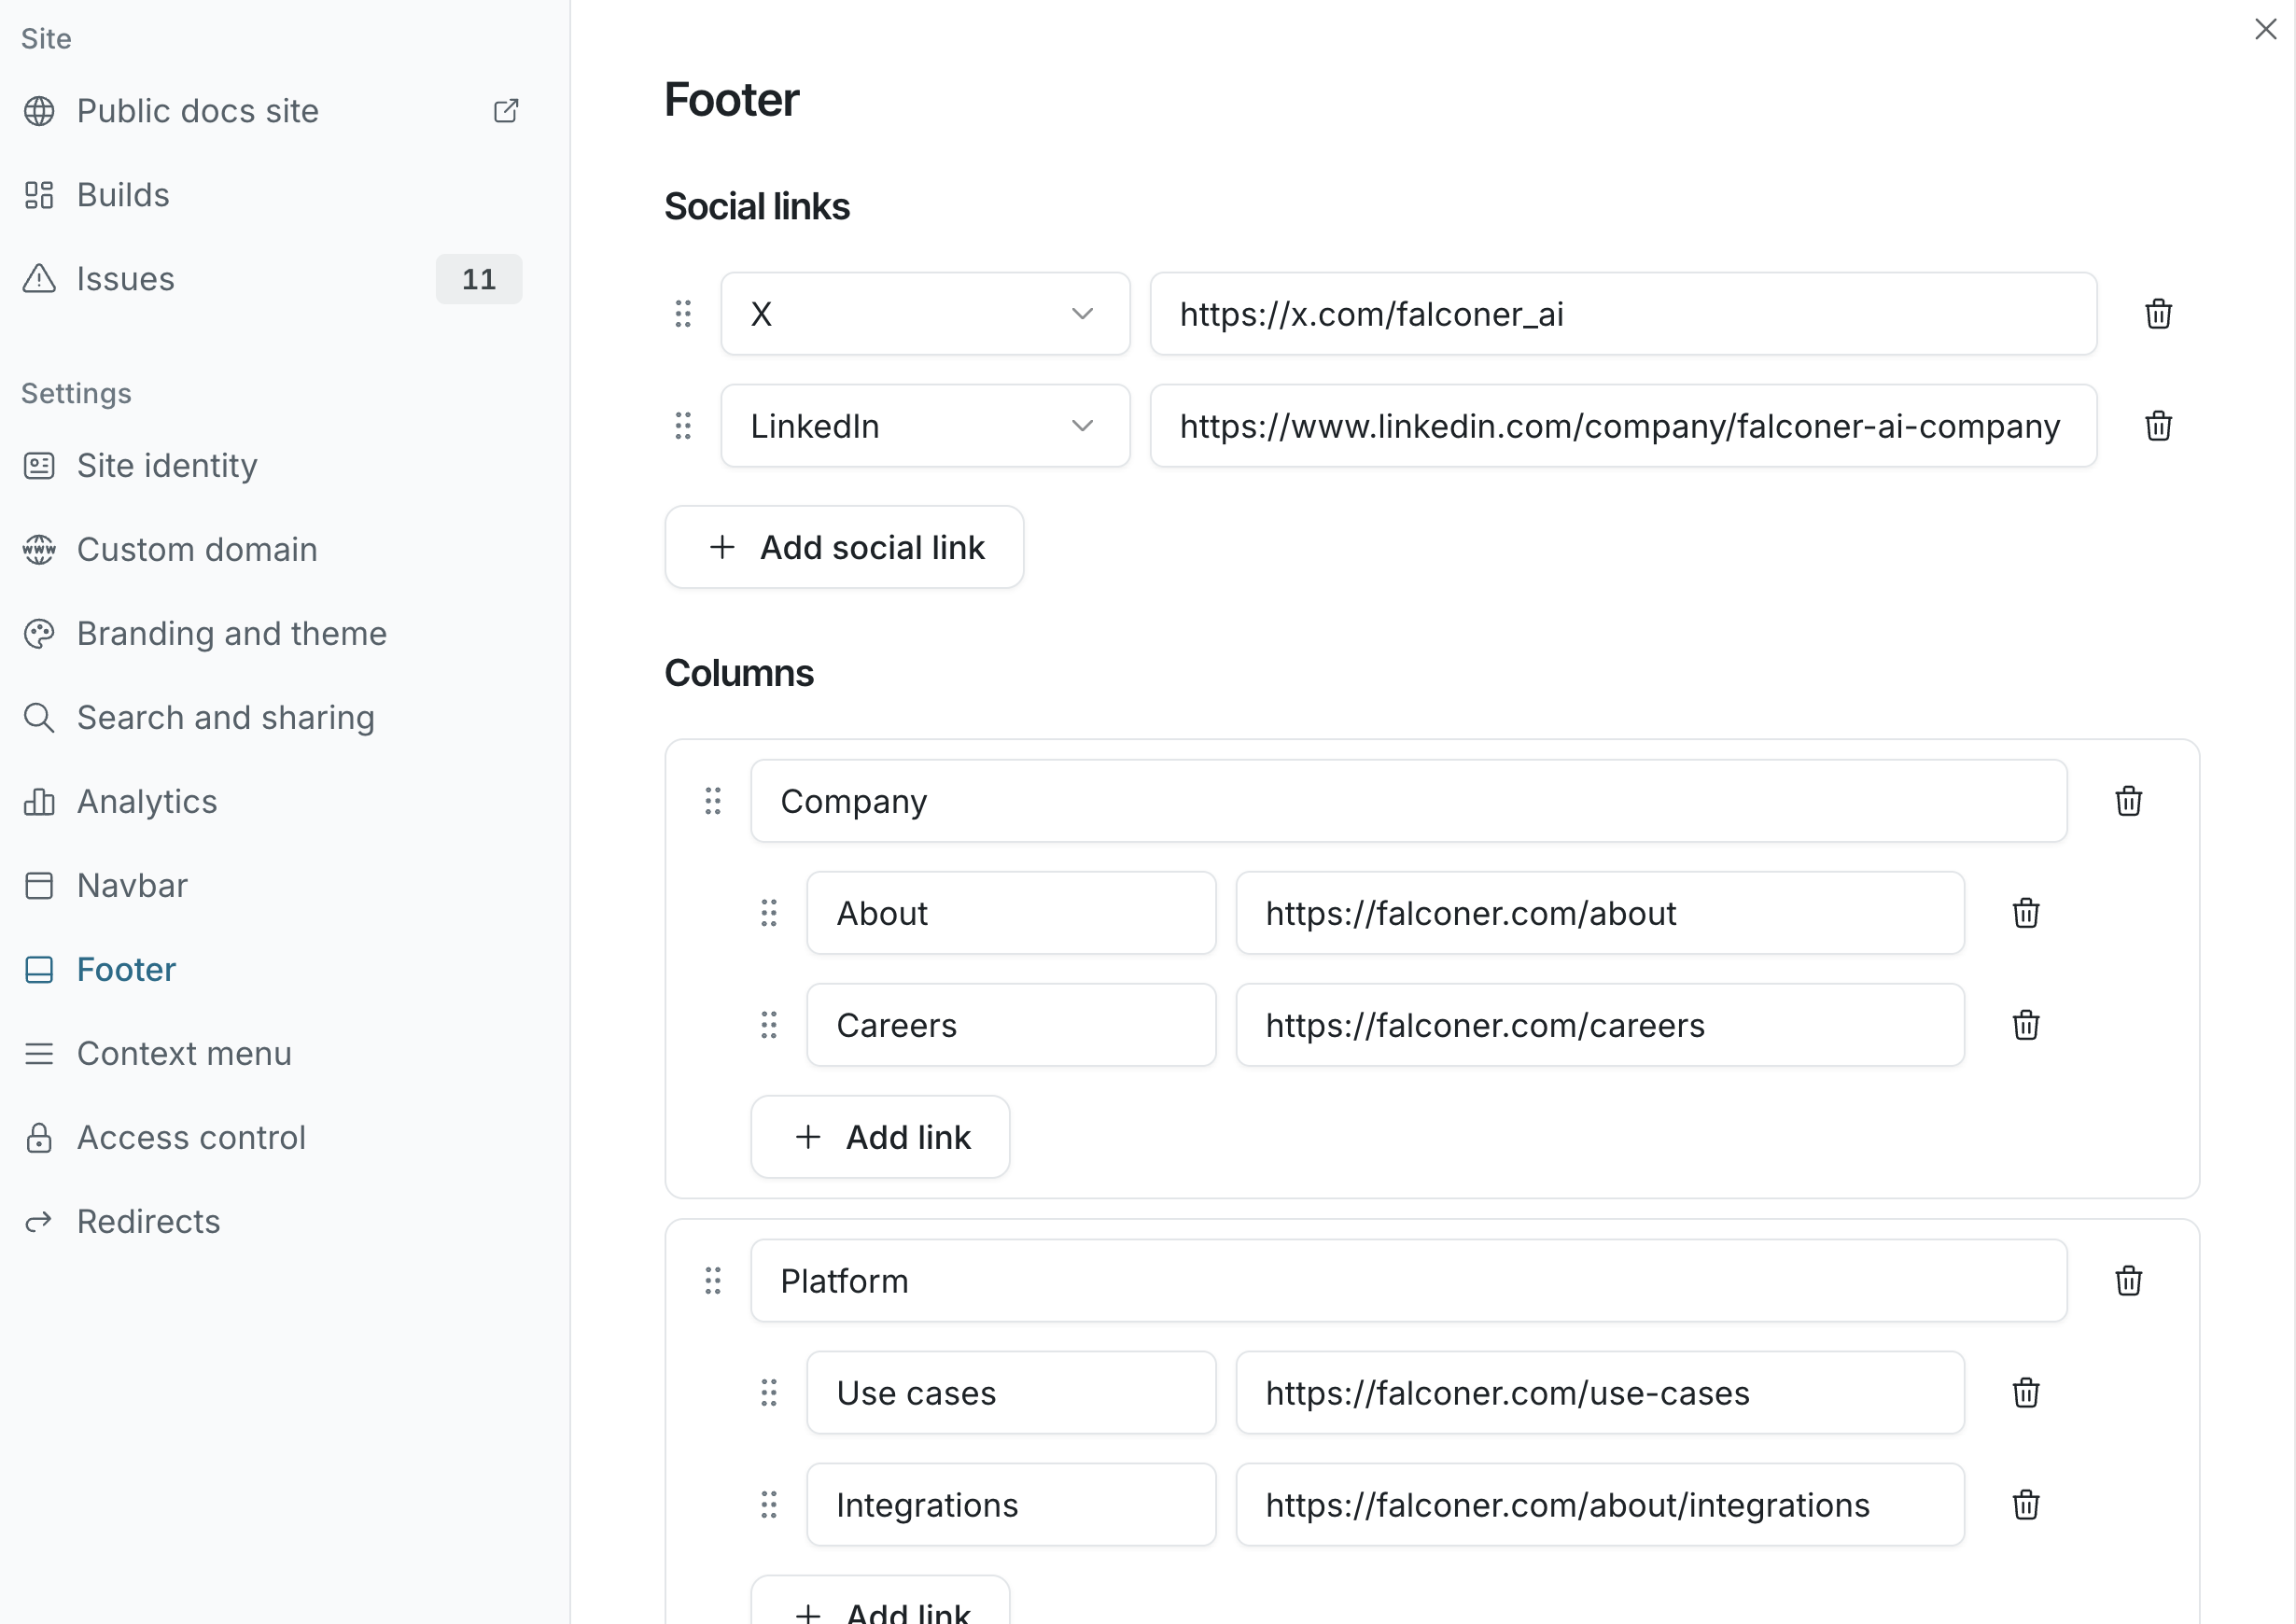Screen dimensions: 2296x1624
Task: Delete the Company column
Action: [x=2129, y=801]
